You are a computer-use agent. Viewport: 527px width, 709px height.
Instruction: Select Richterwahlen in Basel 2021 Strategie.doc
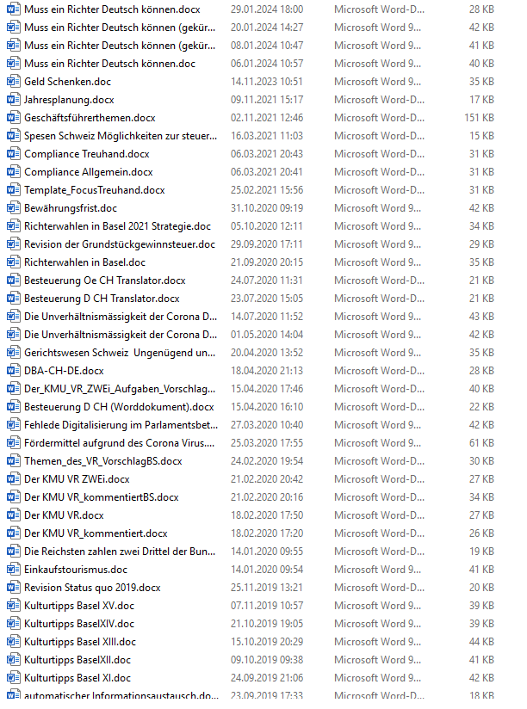point(117,226)
